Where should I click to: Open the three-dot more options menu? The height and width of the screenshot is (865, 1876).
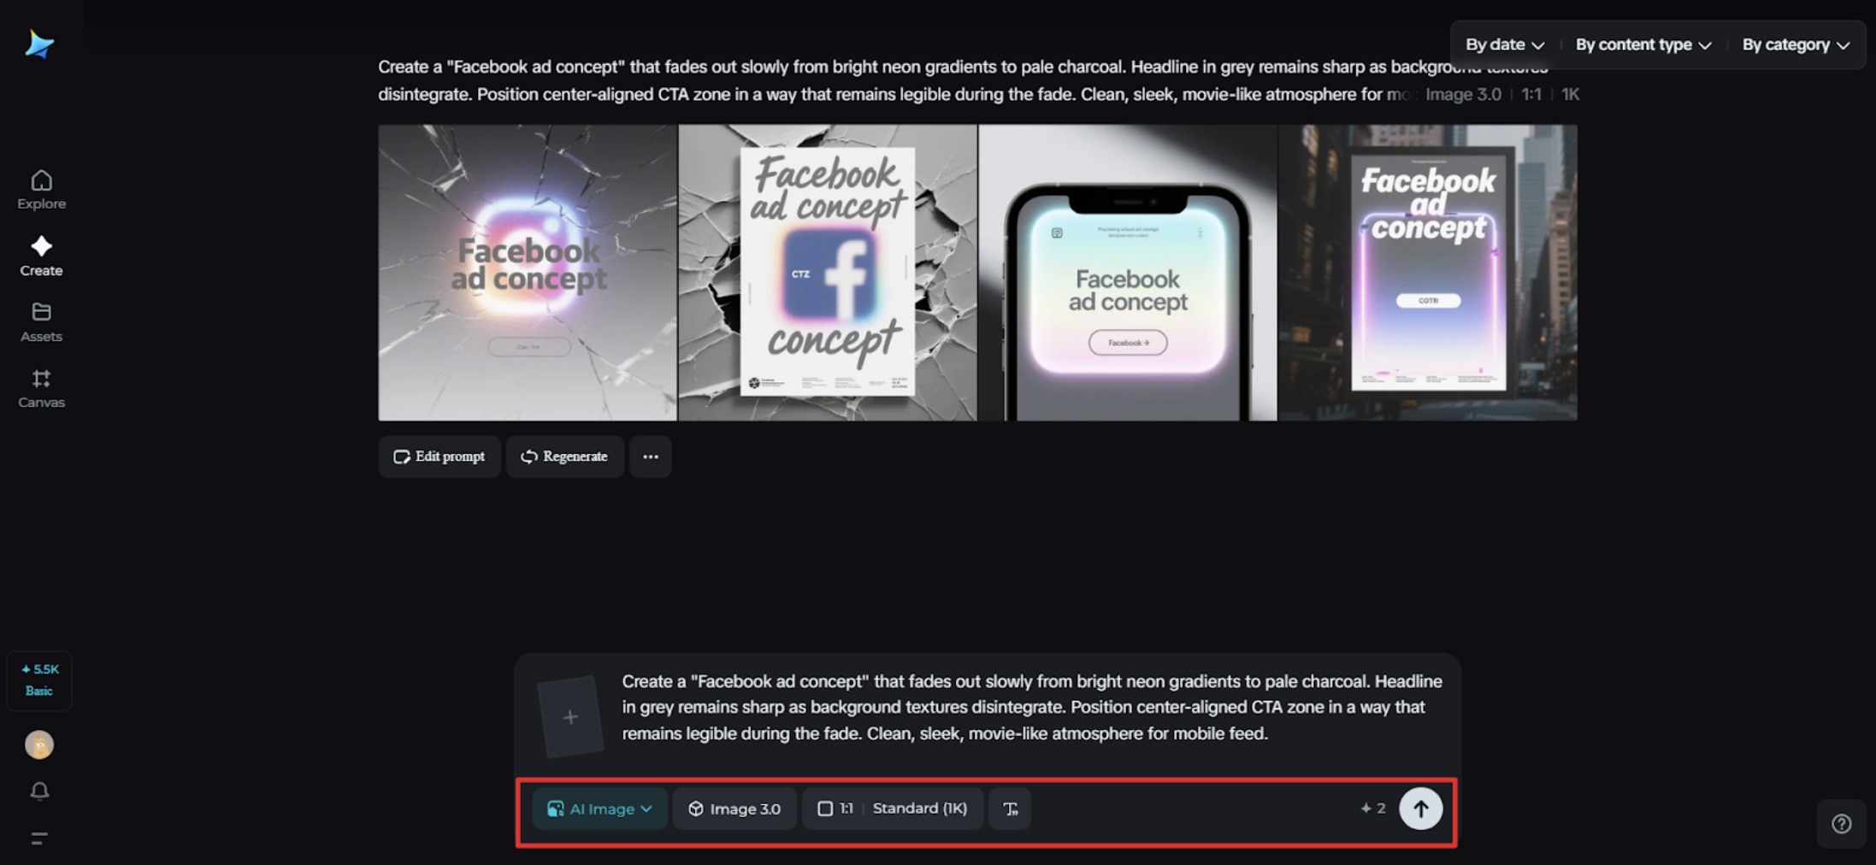coord(651,456)
